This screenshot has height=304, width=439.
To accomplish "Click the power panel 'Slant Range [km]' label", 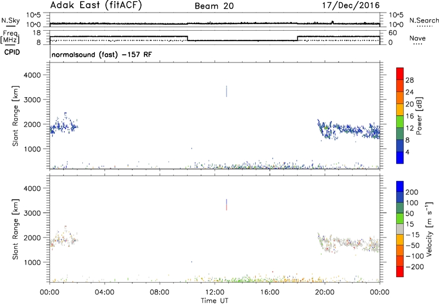I will coord(15,116).
